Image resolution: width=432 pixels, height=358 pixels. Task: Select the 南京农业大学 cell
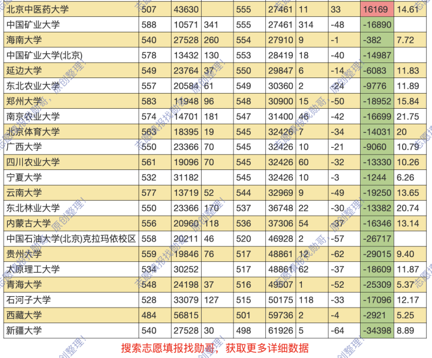coord(71,117)
